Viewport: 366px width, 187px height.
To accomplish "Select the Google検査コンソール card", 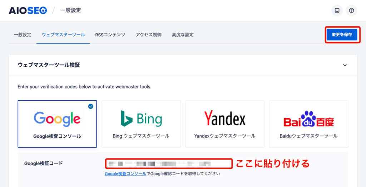I will point(57,124).
